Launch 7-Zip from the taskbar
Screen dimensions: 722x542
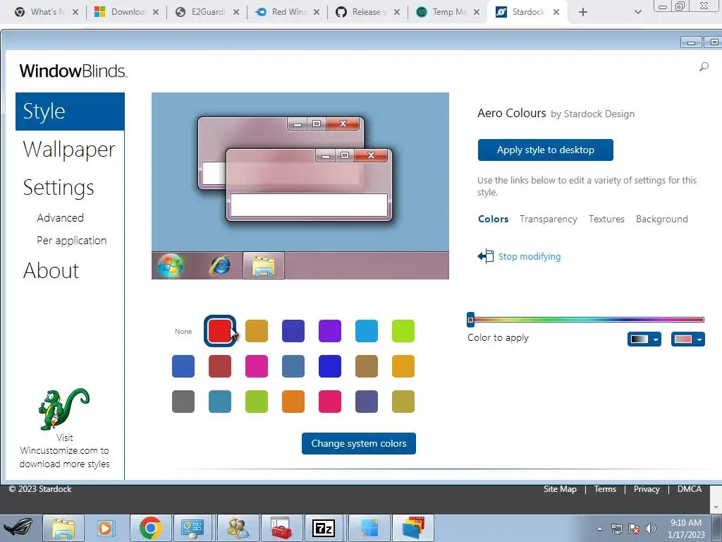[324, 528]
